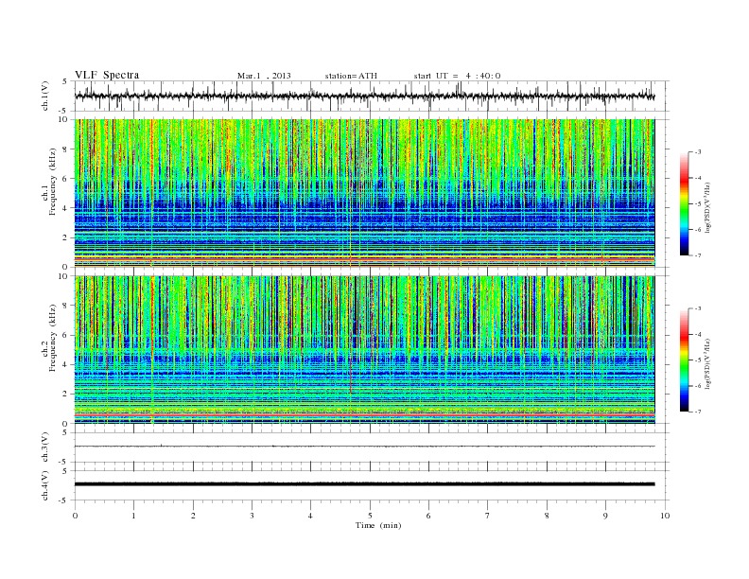
Task: Click the ch.1(V) waveform axis label
Action: point(44,96)
